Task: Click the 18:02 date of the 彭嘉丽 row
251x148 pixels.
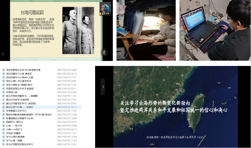Action: click(x=67, y=118)
